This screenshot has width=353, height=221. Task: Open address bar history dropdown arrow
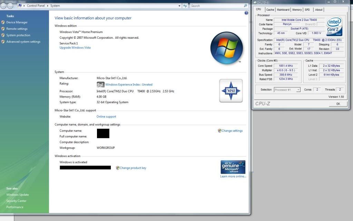pos(179,6)
